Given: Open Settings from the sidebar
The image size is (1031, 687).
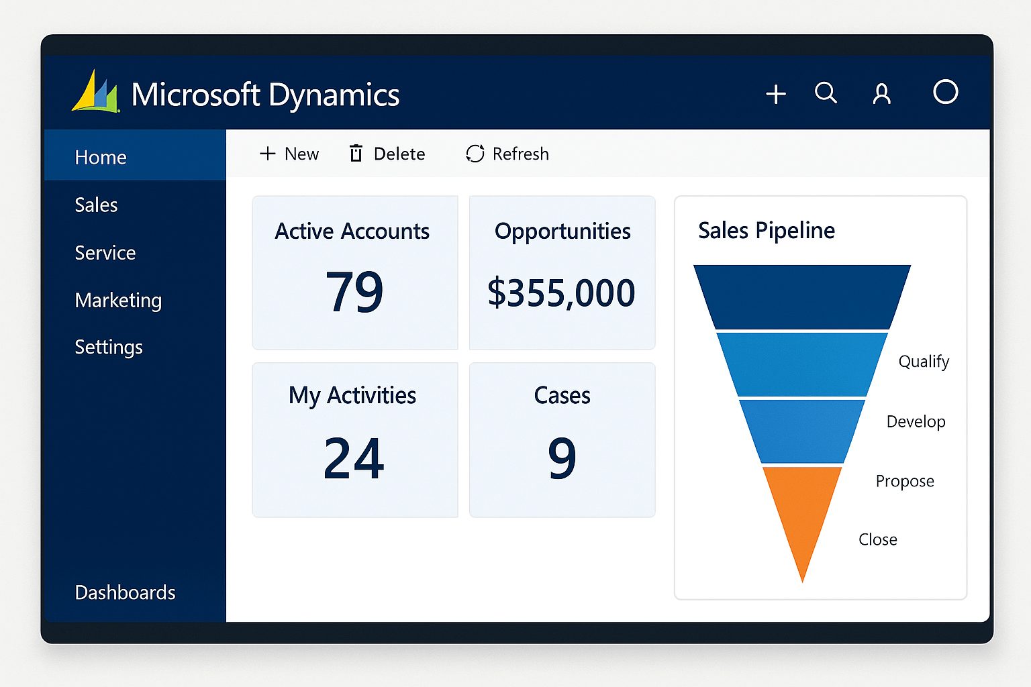Looking at the screenshot, I should point(109,347).
